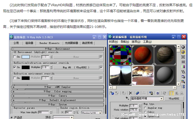Image resolution: width=195 pixels, height=119 pixels.
Task: Toggle the Backlight icon in material editor
Action: pos(183,52)
